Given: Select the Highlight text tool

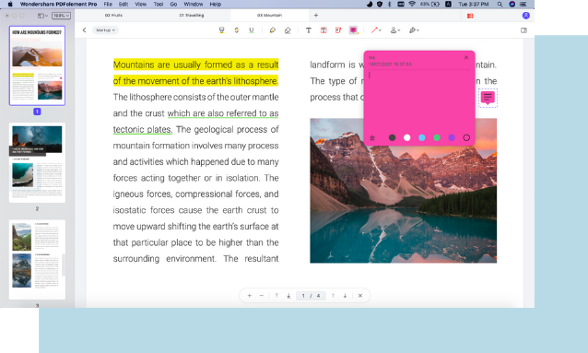Looking at the screenshot, I should (221, 30).
